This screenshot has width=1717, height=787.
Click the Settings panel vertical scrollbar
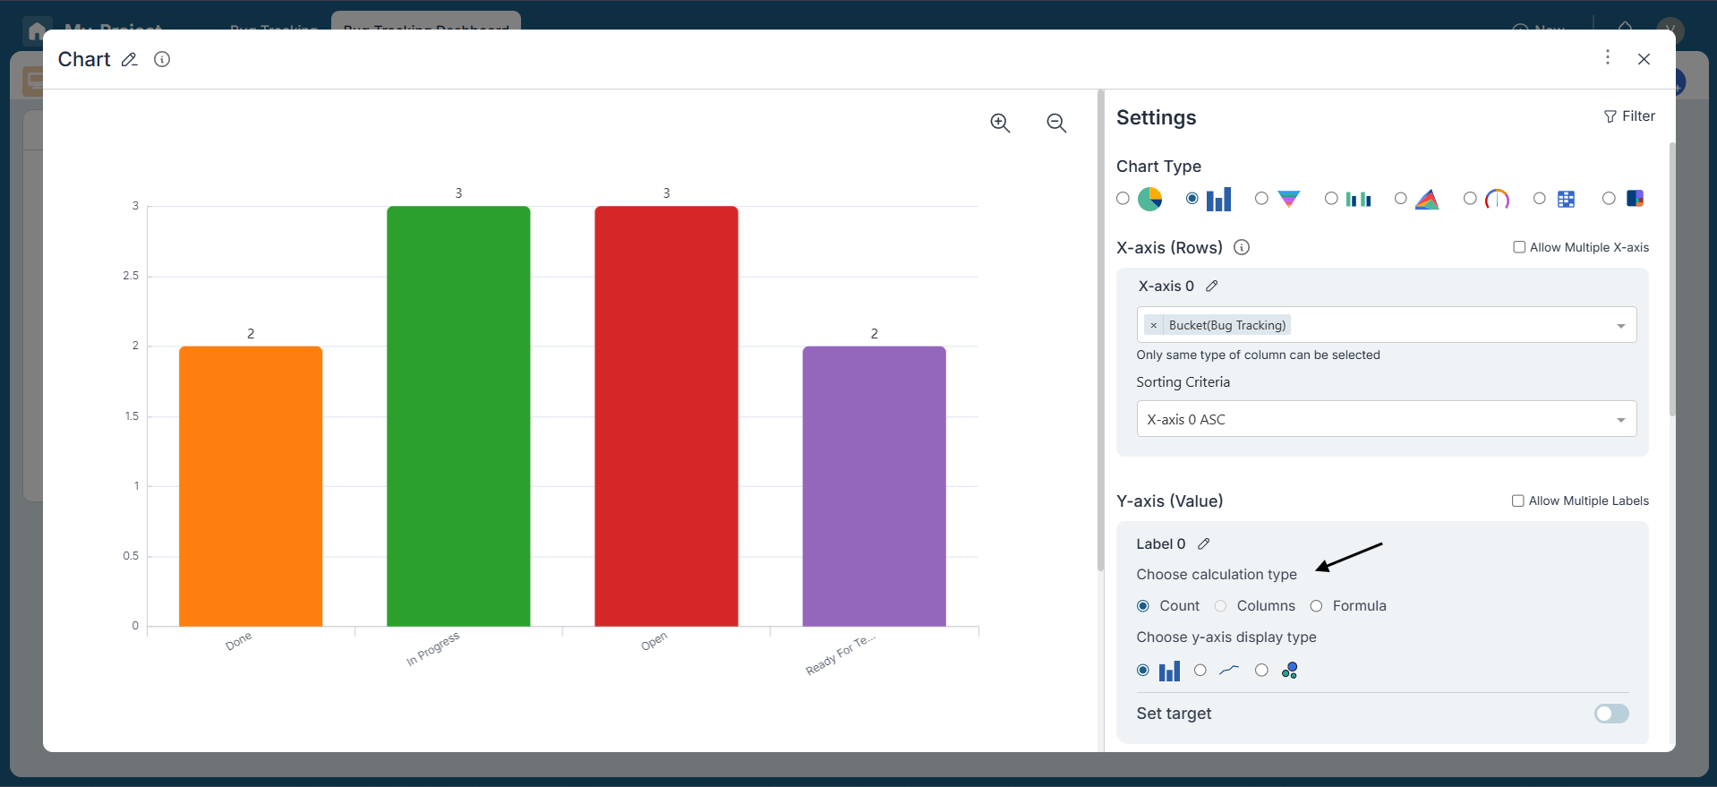click(1671, 279)
